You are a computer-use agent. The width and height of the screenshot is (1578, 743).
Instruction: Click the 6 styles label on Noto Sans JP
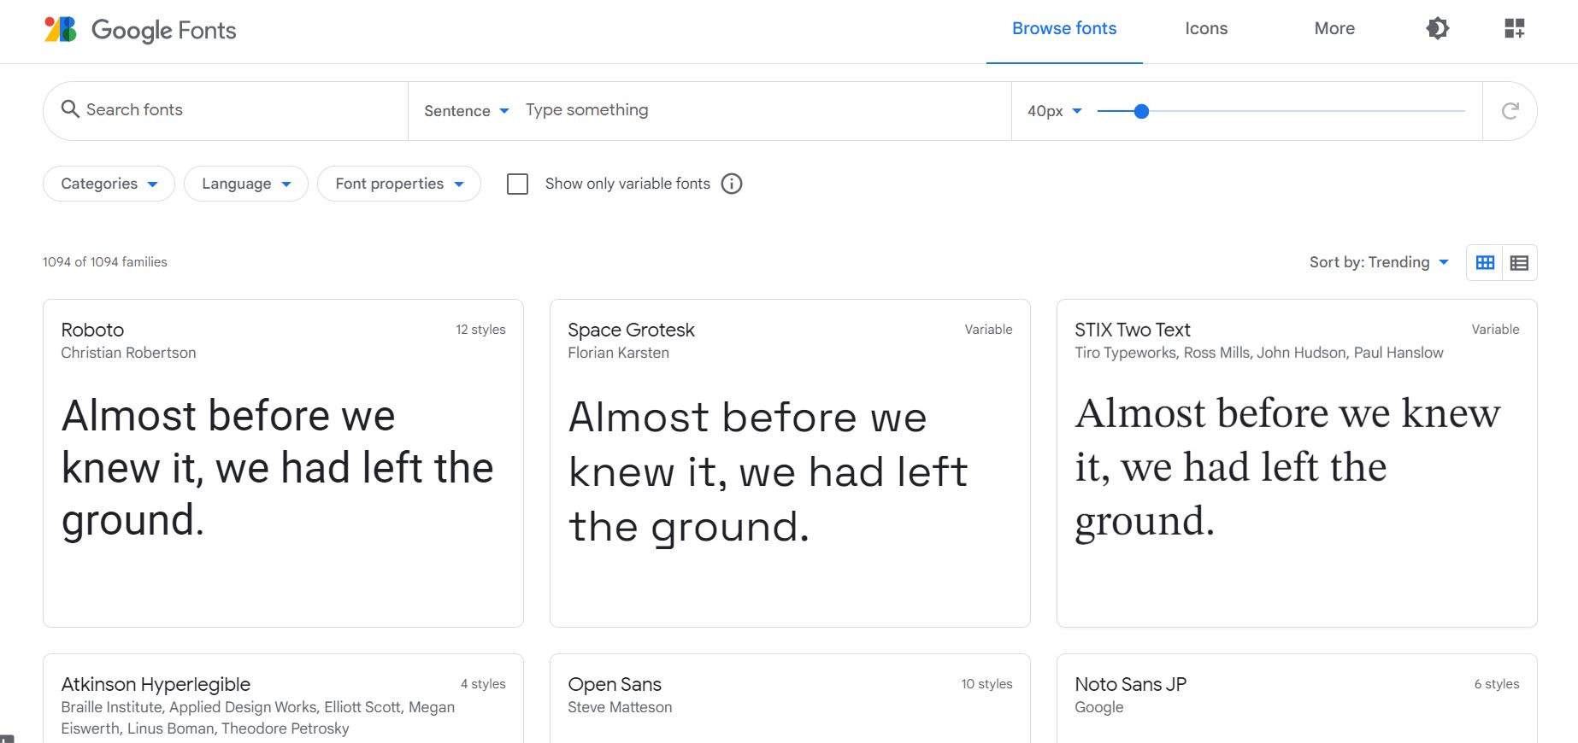click(1496, 684)
